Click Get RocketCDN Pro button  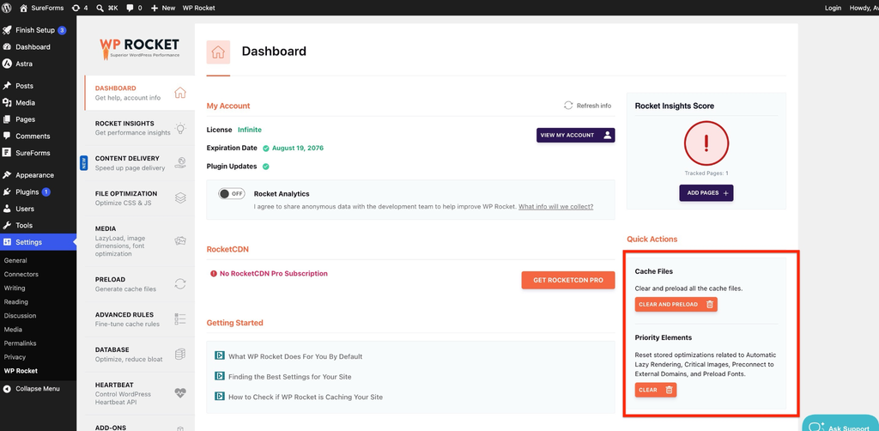click(568, 280)
